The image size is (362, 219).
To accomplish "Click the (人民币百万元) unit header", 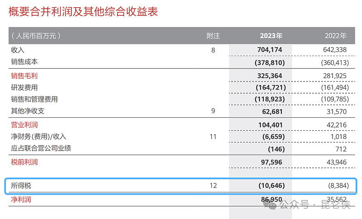I will tap(36, 36).
